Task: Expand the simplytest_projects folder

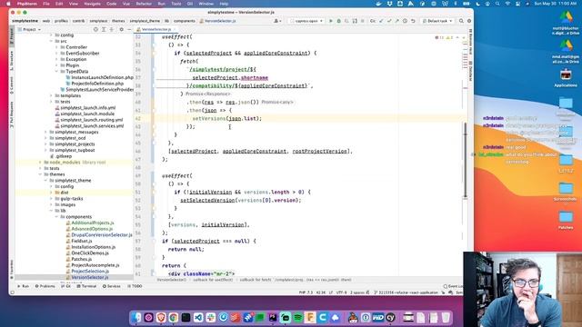Action: point(45,144)
